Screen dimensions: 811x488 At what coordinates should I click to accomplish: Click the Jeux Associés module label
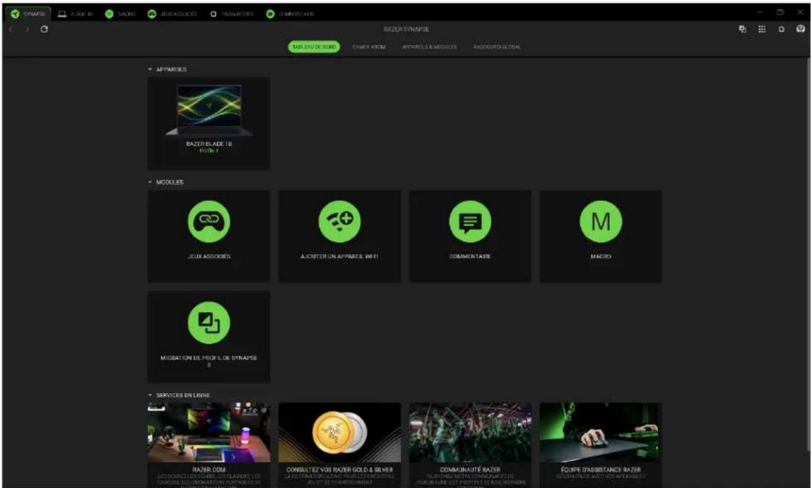(x=209, y=256)
